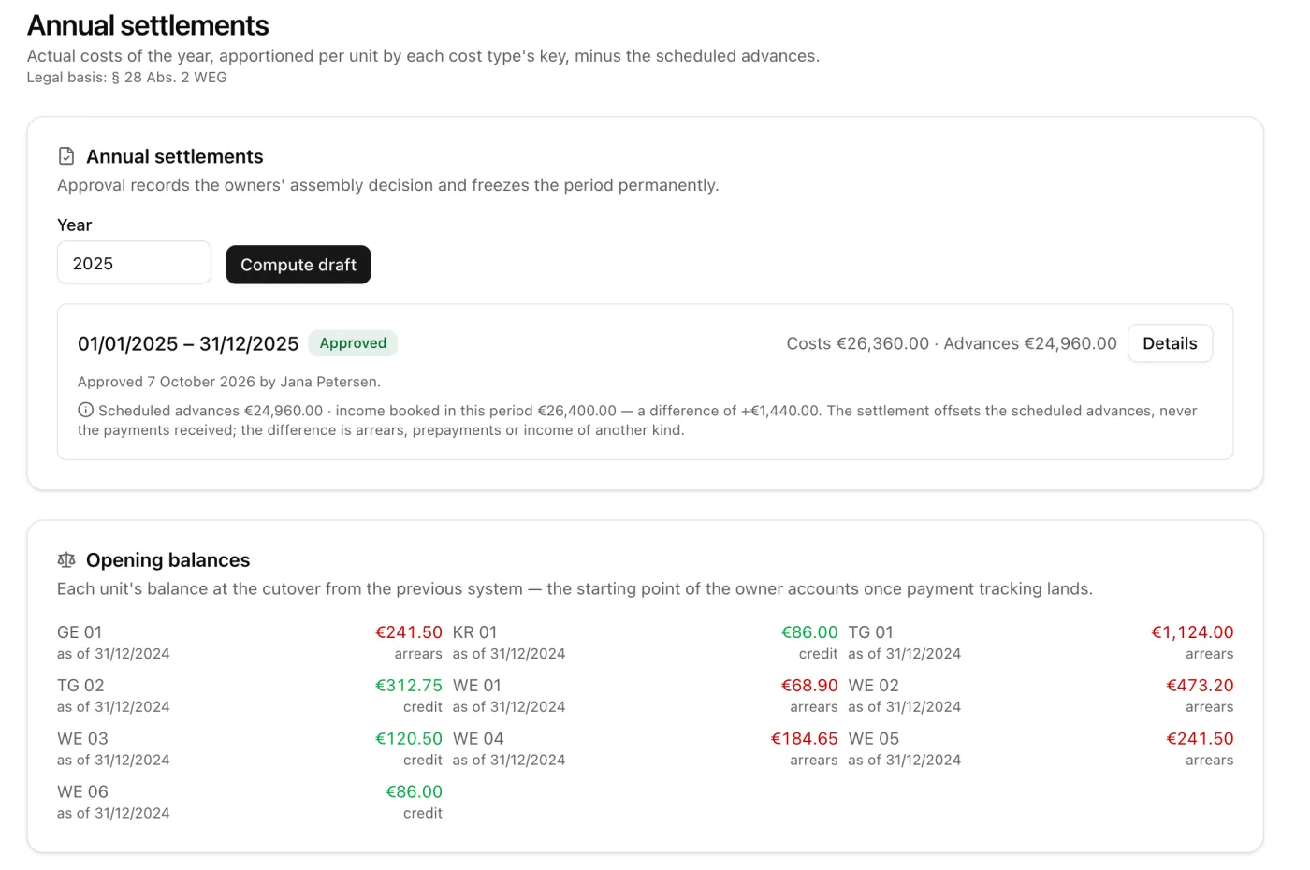Click the Compute draft button

tap(298, 265)
